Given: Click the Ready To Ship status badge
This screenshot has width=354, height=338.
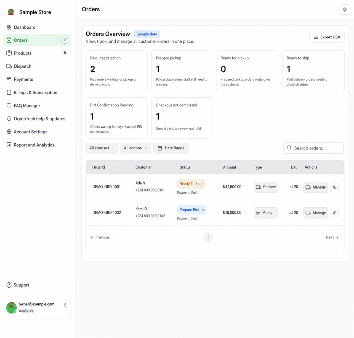Looking at the screenshot, I should point(191,184).
